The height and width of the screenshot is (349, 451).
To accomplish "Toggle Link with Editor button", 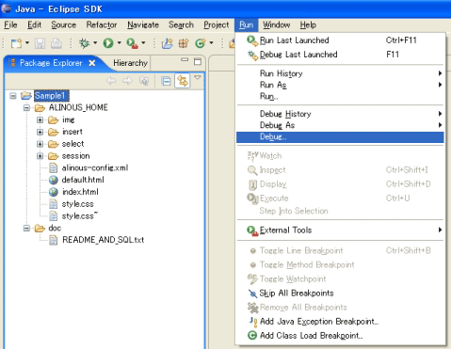I will pyautogui.click(x=183, y=81).
